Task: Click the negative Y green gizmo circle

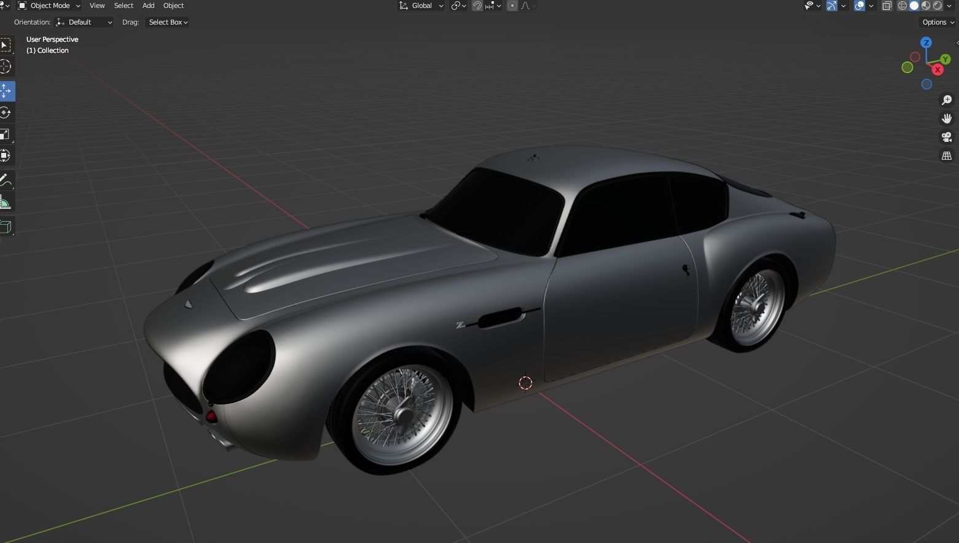Action: pyautogui.click(x=907, y=68)
